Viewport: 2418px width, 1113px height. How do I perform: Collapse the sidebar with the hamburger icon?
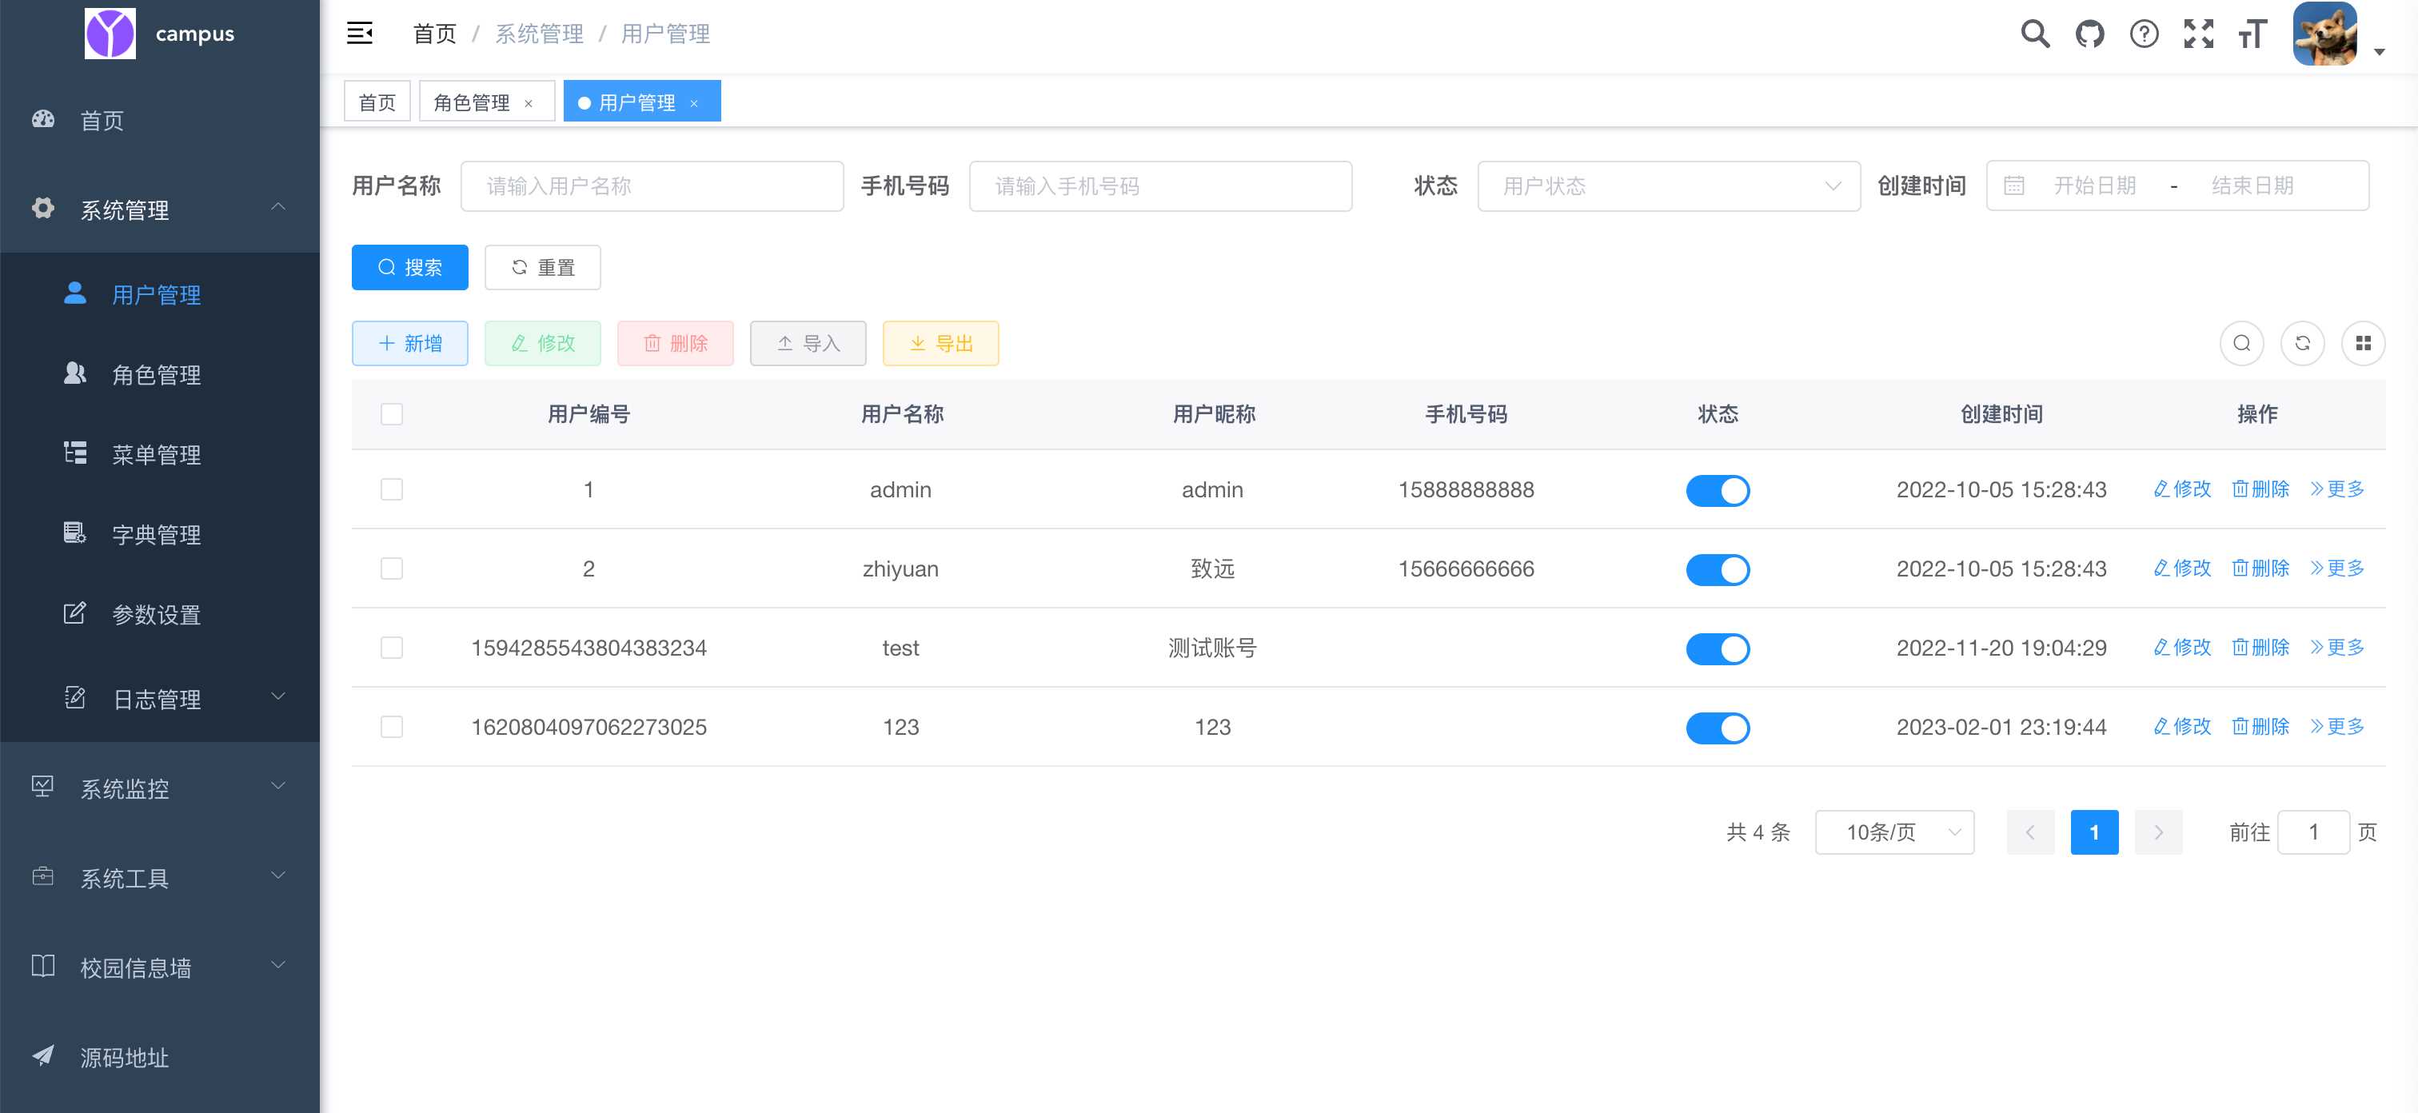point(360,33)
